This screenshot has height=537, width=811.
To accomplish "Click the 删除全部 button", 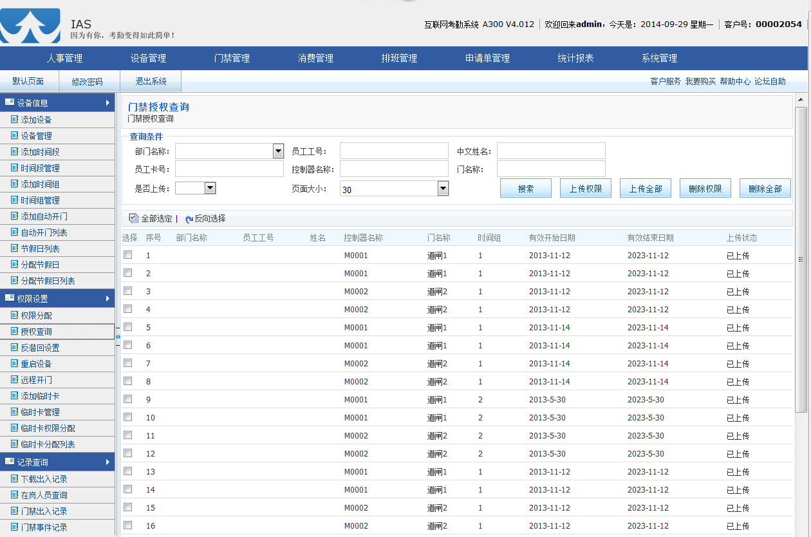I will pos(765,189).
